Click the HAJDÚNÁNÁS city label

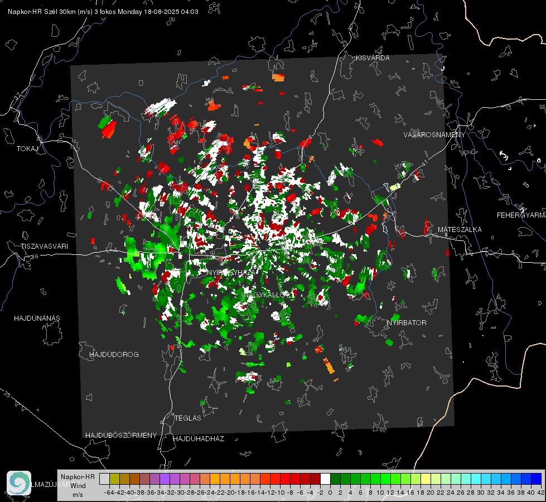point(37,318)
